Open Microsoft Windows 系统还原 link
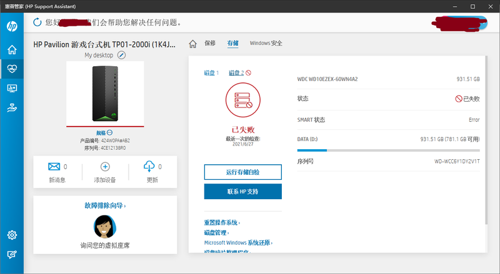 [238, 243]
